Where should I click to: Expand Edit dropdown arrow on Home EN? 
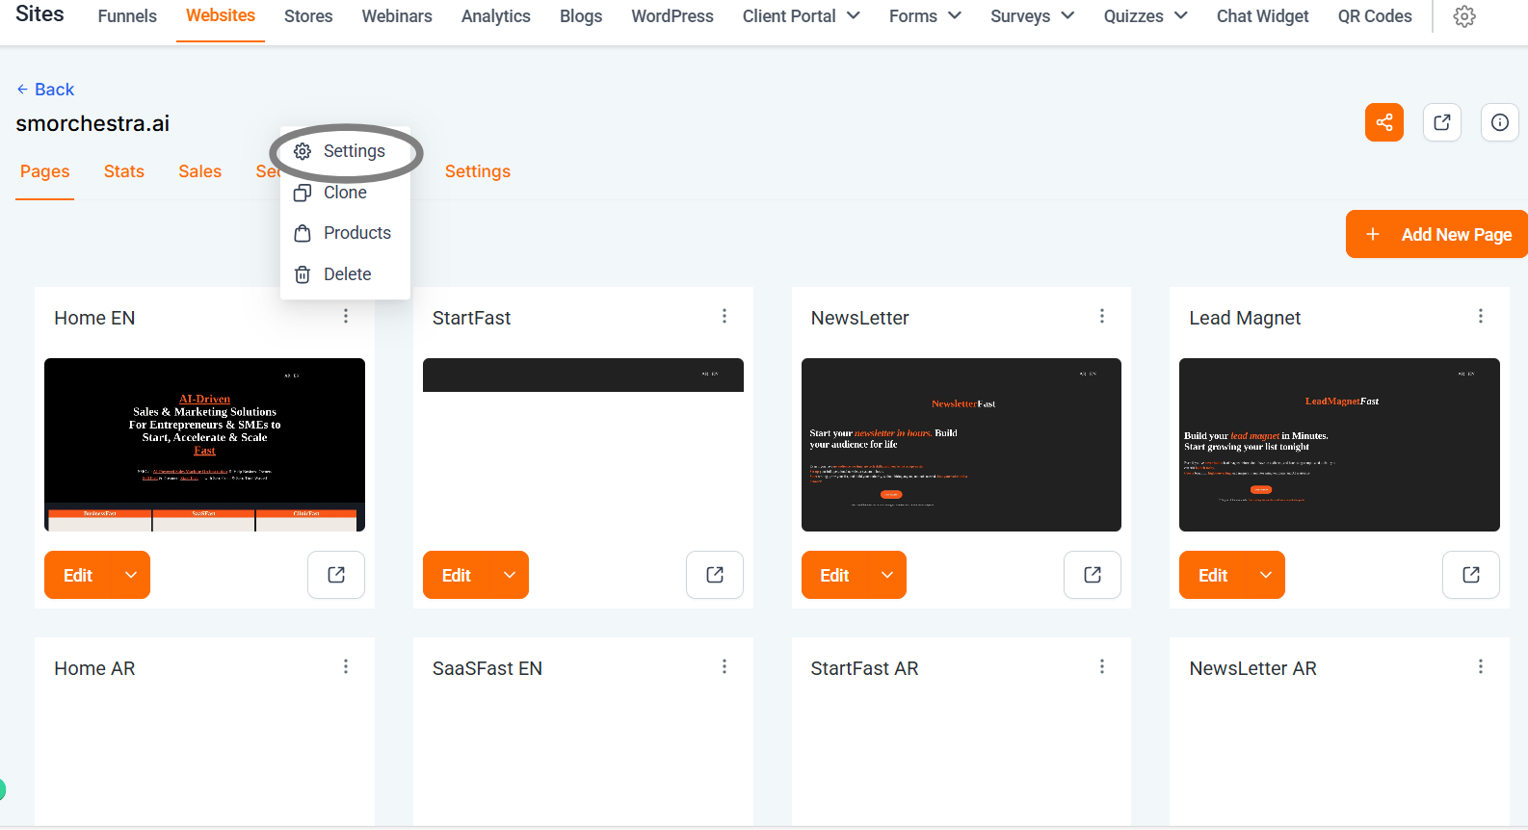pyautogui.click(x=131, y=575)
